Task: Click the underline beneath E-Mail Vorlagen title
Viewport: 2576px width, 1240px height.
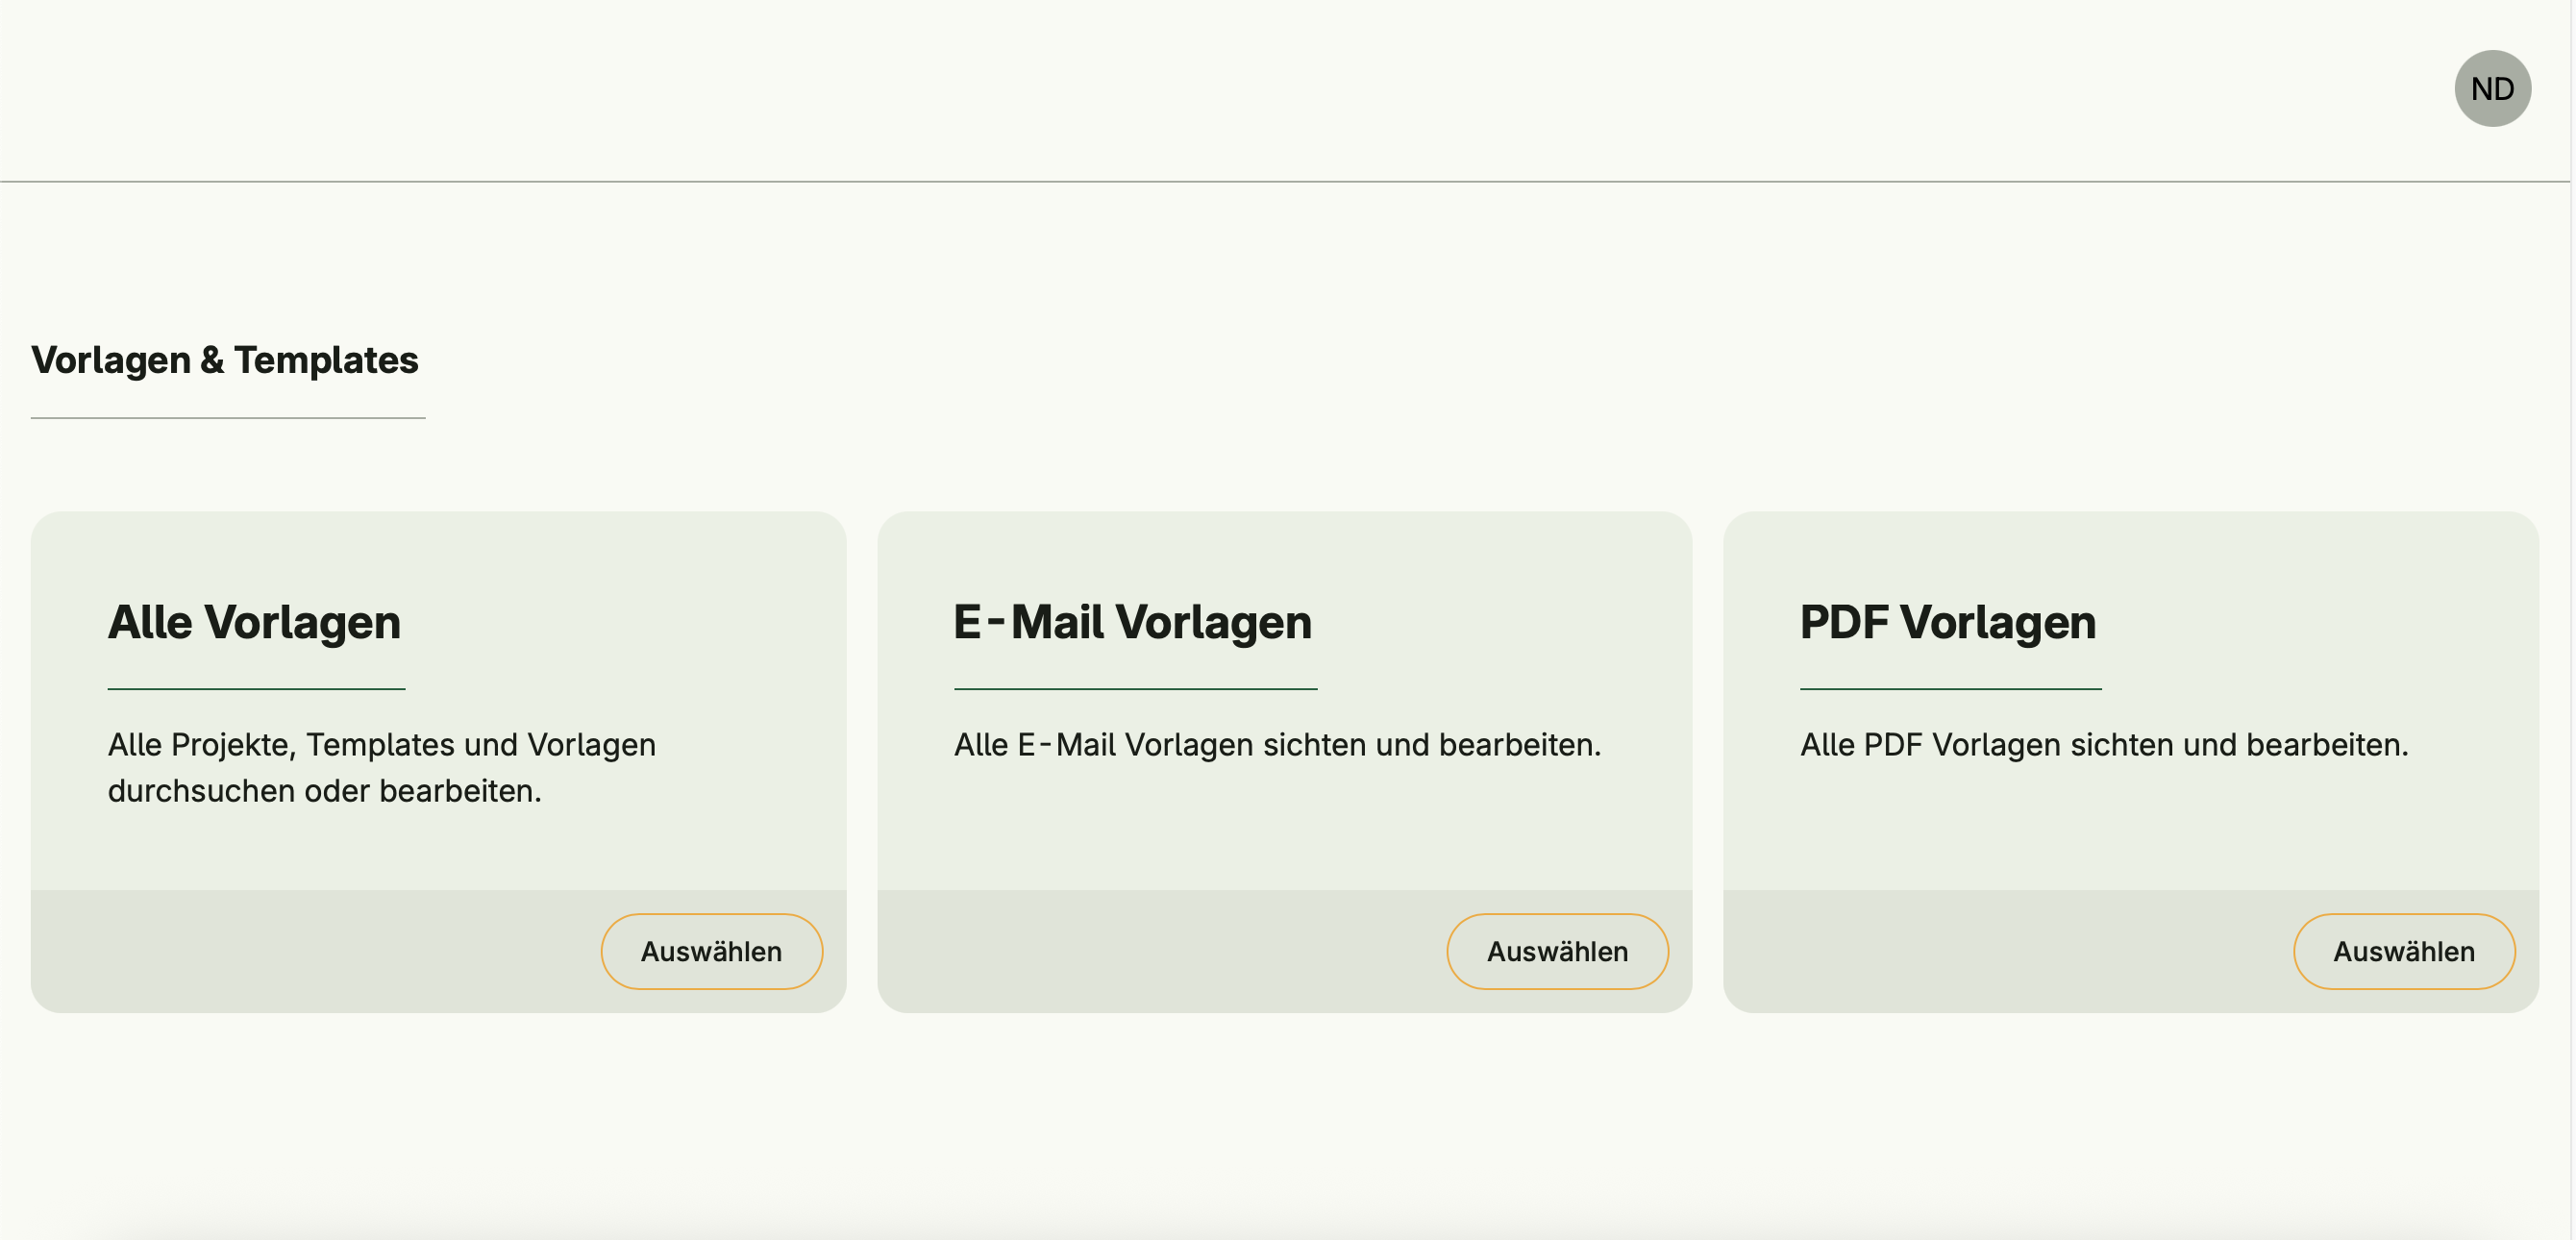Action: tap(1135, 689)
